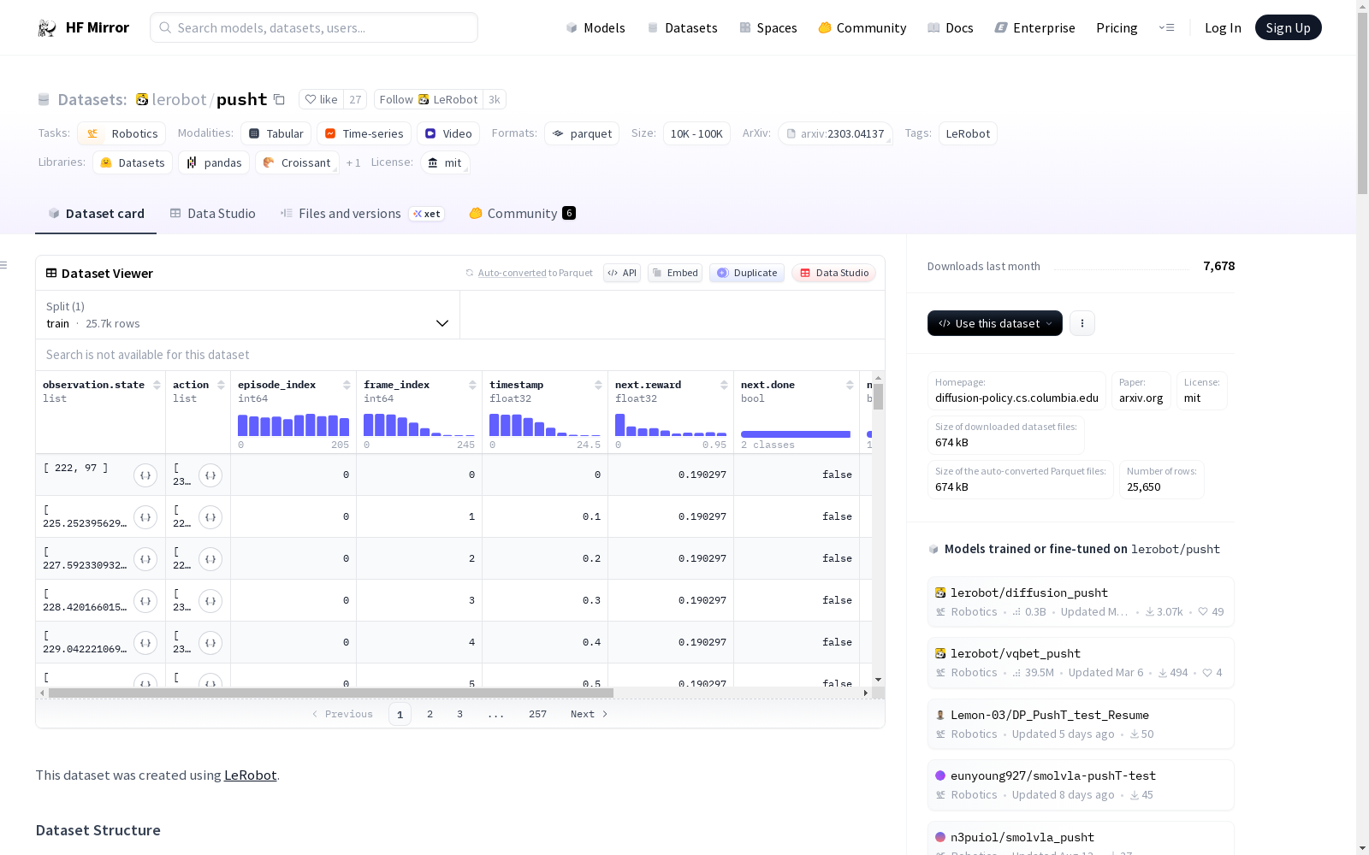Show the +1 additional libraries
This screenshot has width=1369, height=855.
point(353,162)
